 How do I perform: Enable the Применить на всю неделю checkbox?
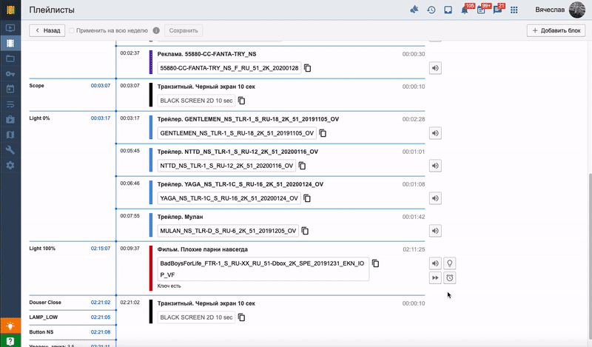72,30
